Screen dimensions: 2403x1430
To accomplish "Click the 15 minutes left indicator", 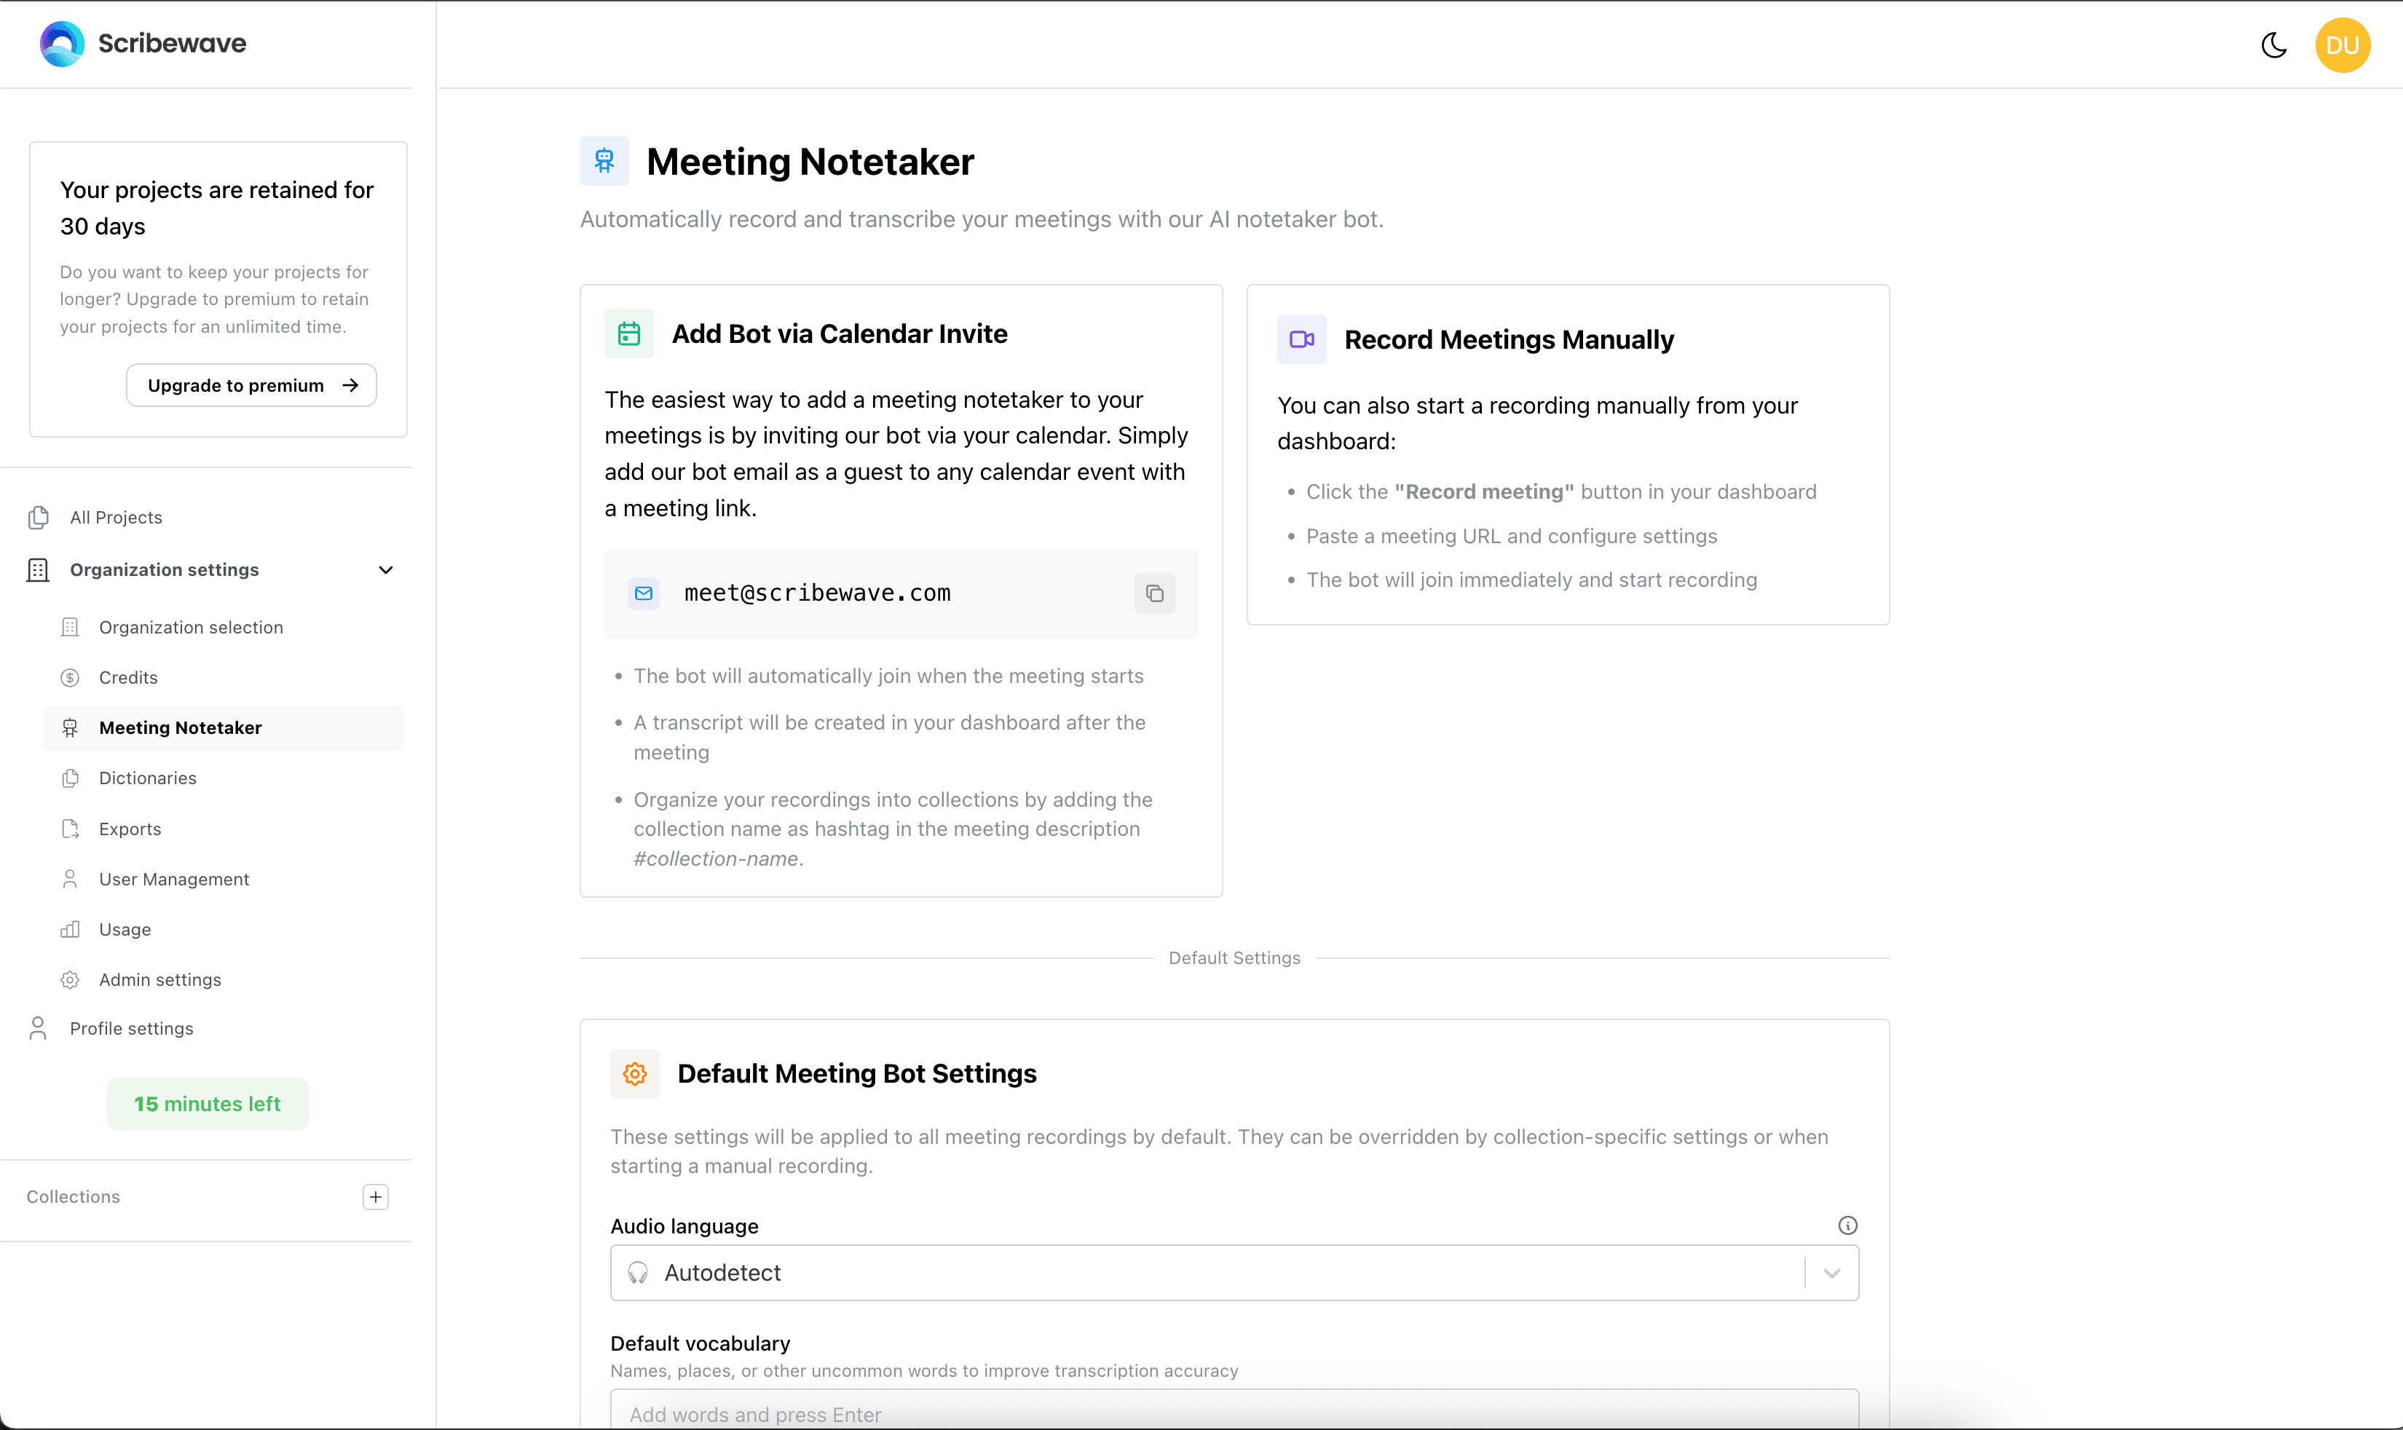I will (206, 1103).
